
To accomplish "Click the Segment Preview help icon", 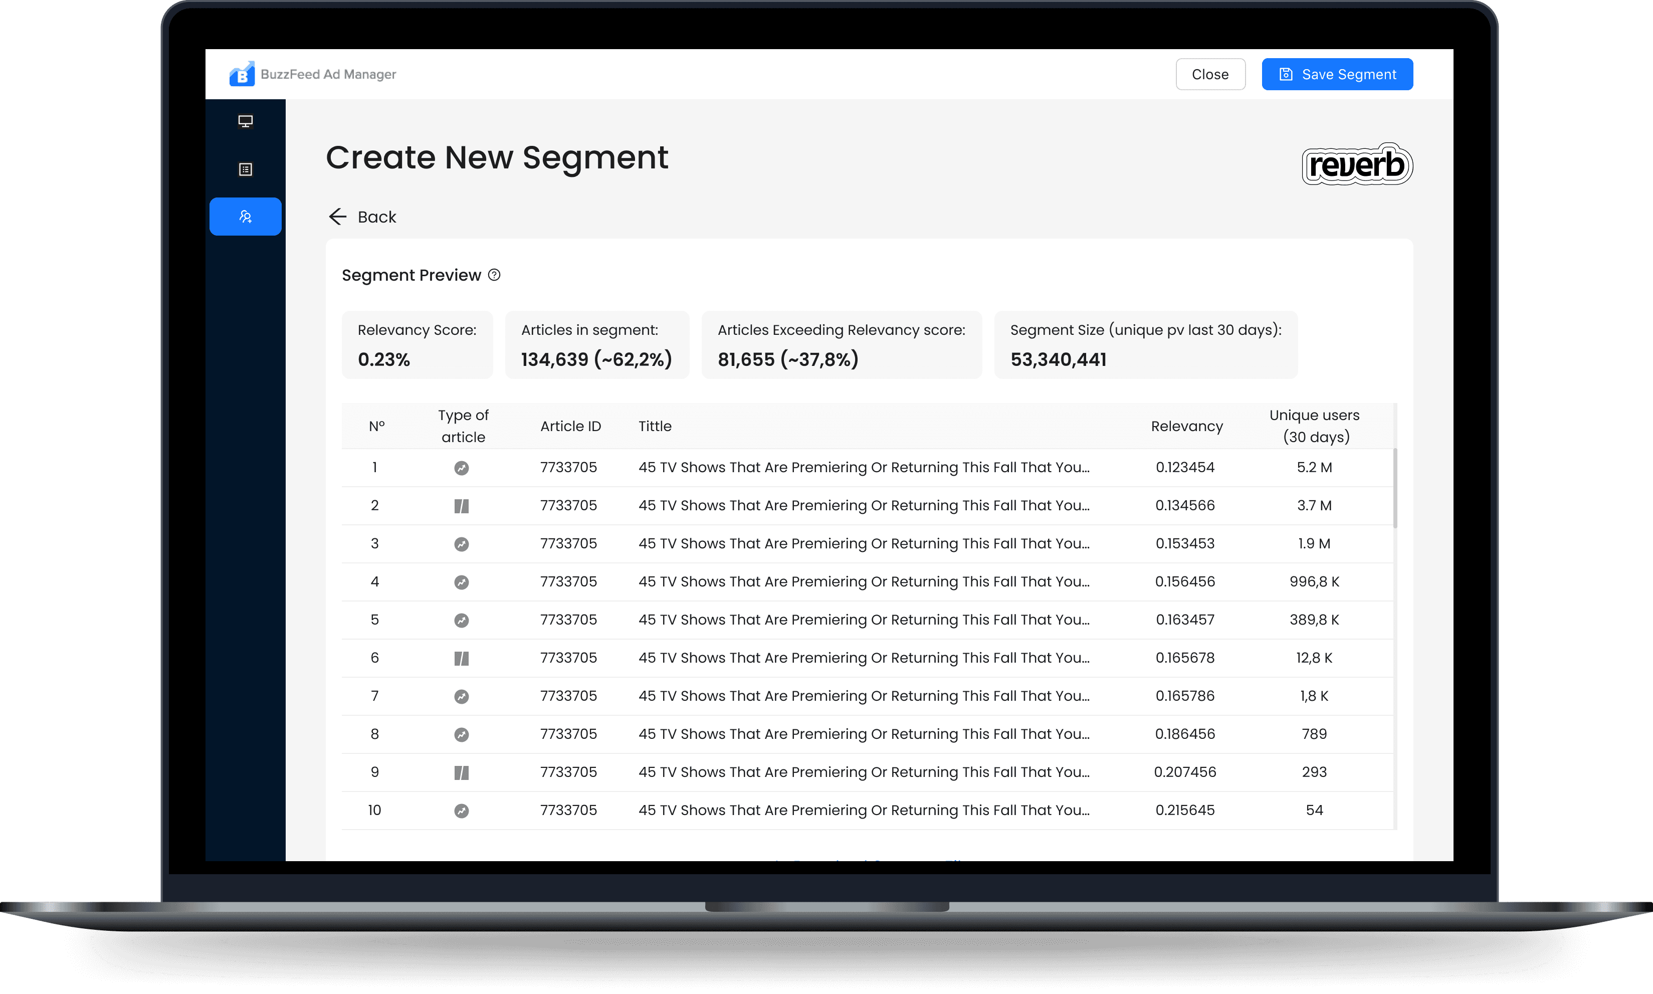I will pyautogui.click(x=494, y=275).
